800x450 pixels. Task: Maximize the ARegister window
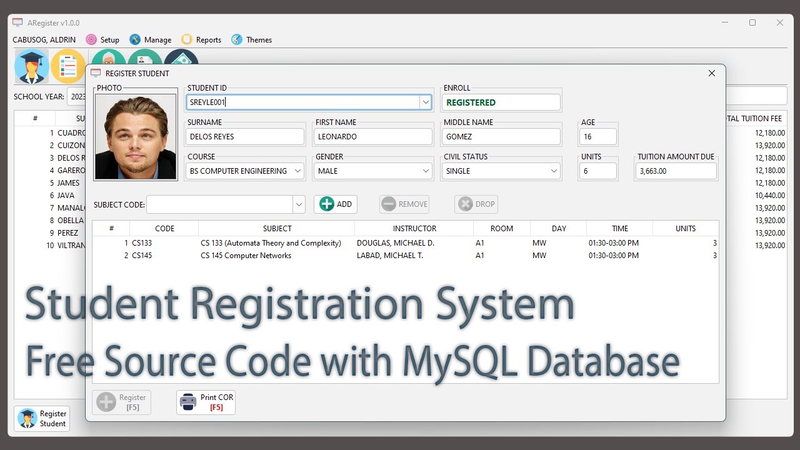tap(752, 22)
